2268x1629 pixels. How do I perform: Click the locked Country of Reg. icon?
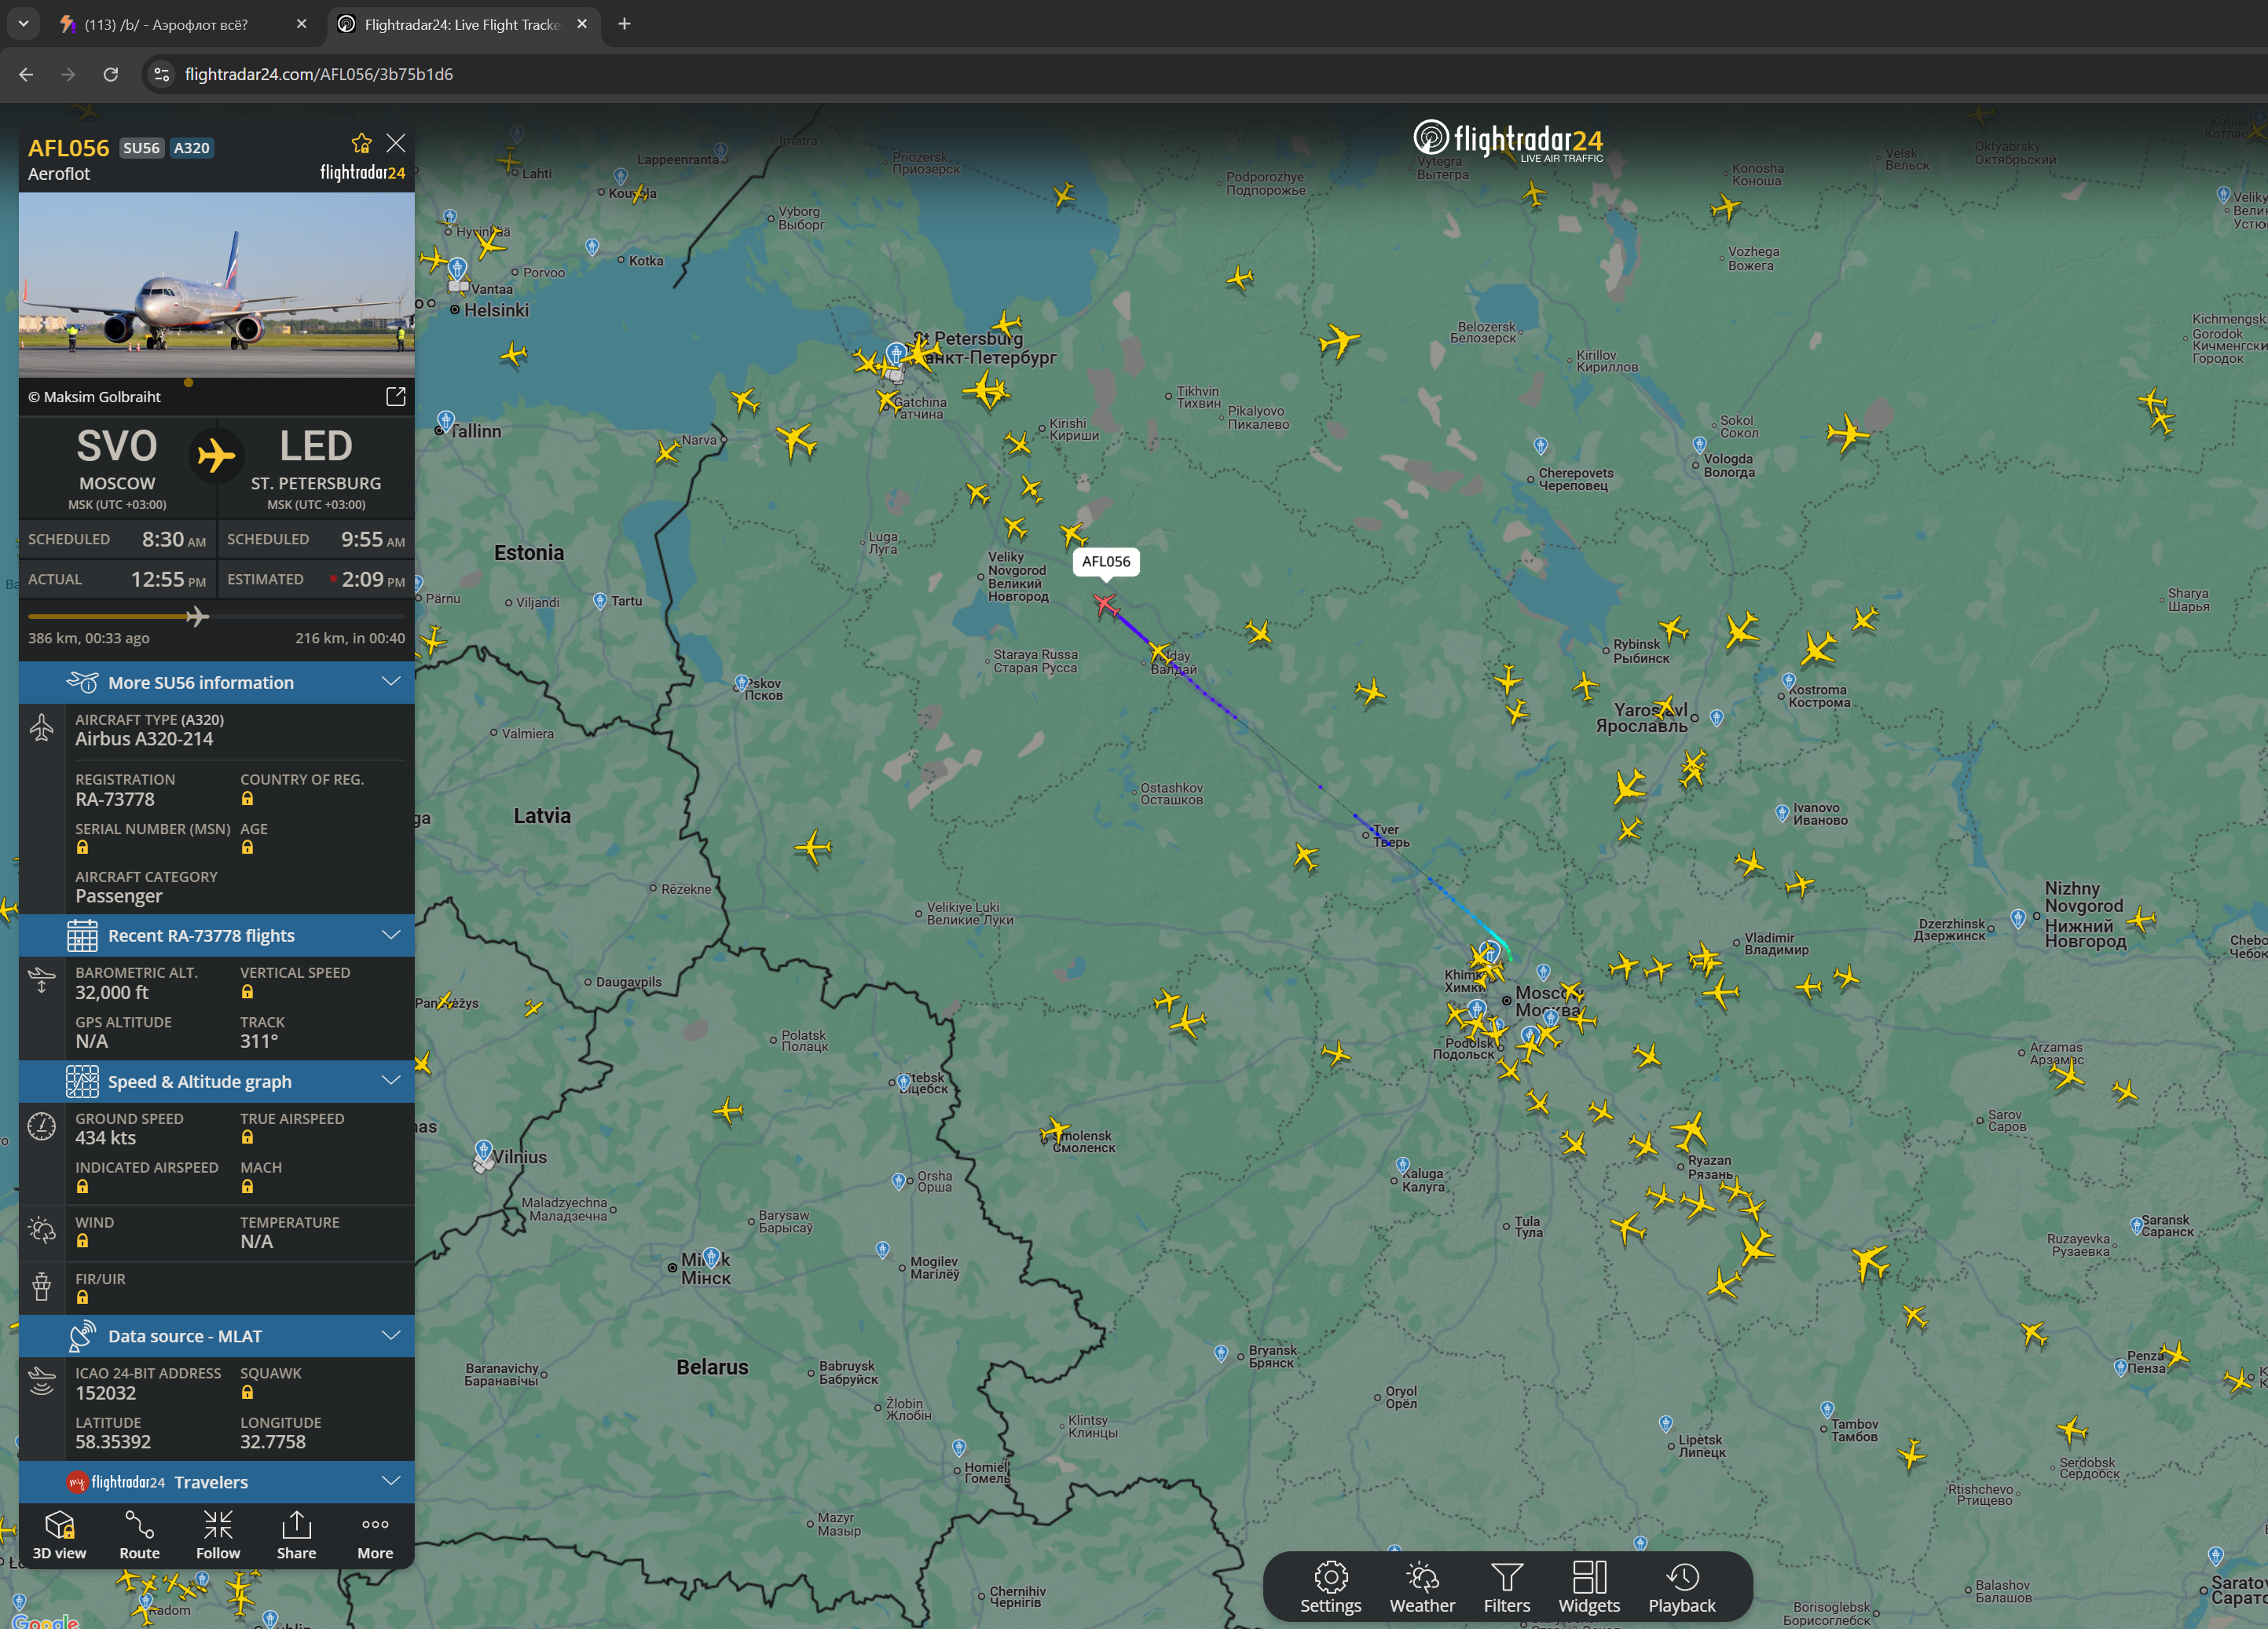click(247, 798)
